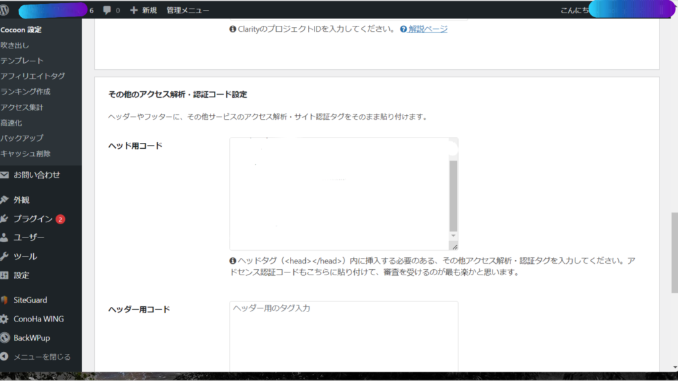Click the ヘッド用コード label
Screen dimensions: 678x381
tap(135, 146)
